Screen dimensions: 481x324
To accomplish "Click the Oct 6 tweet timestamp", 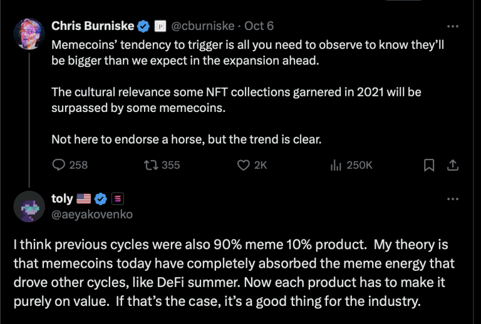I will (x=259, y=26).
